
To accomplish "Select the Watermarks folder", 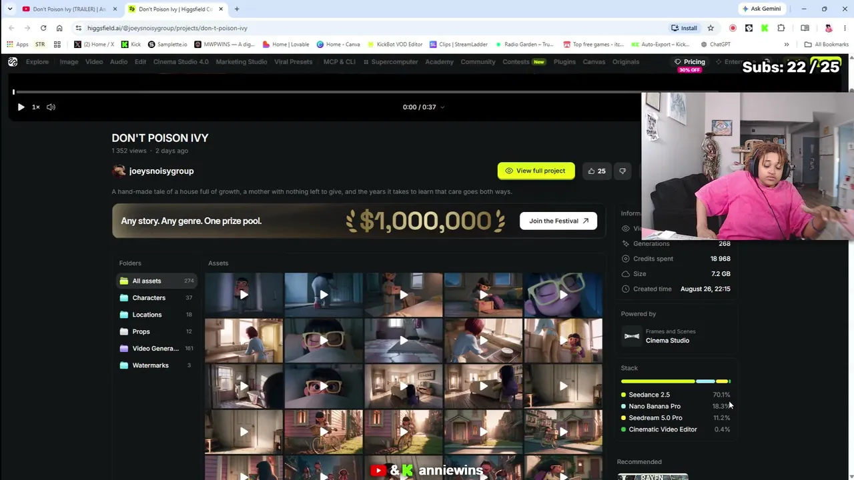I will [157, 365].
